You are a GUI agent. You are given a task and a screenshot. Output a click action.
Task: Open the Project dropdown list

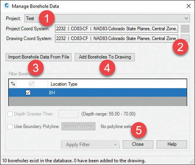point(186,18)
